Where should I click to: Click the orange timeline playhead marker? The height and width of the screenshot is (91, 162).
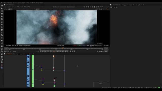(63, 48)
